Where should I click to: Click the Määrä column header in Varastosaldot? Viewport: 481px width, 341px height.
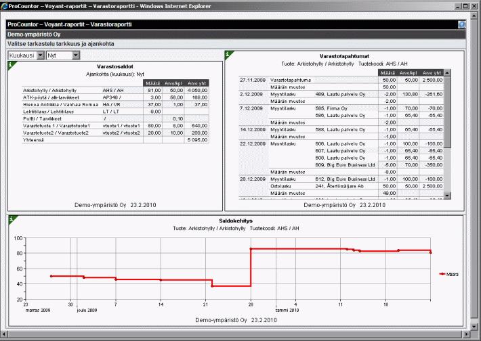click(x=152, y=83)
